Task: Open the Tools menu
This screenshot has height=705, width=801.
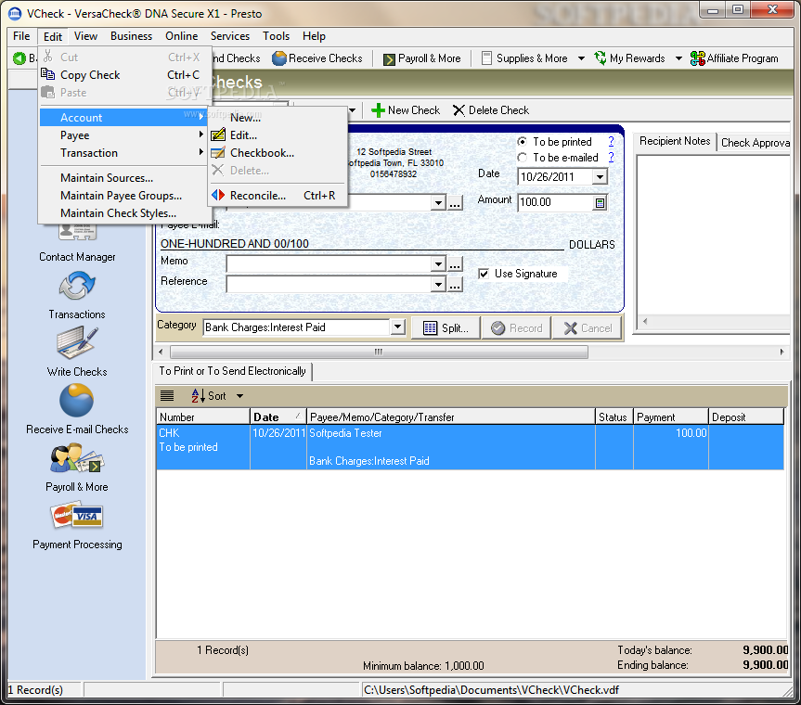Action: (x=276, y=36)
